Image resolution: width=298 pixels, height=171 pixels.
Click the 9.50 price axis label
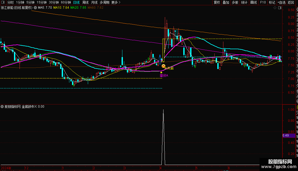(x=291, y=10)
